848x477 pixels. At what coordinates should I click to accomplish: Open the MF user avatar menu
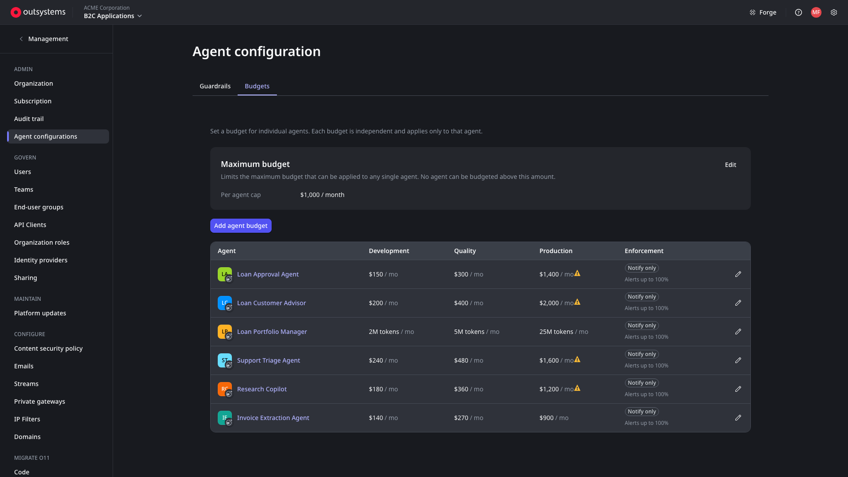click(816, 12)
